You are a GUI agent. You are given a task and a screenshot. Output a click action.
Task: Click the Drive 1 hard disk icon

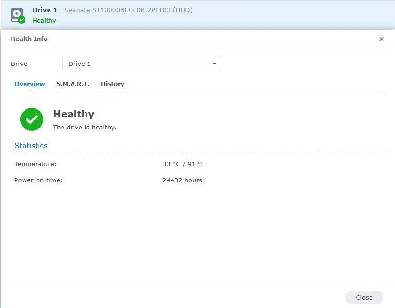tap(18, 15)
